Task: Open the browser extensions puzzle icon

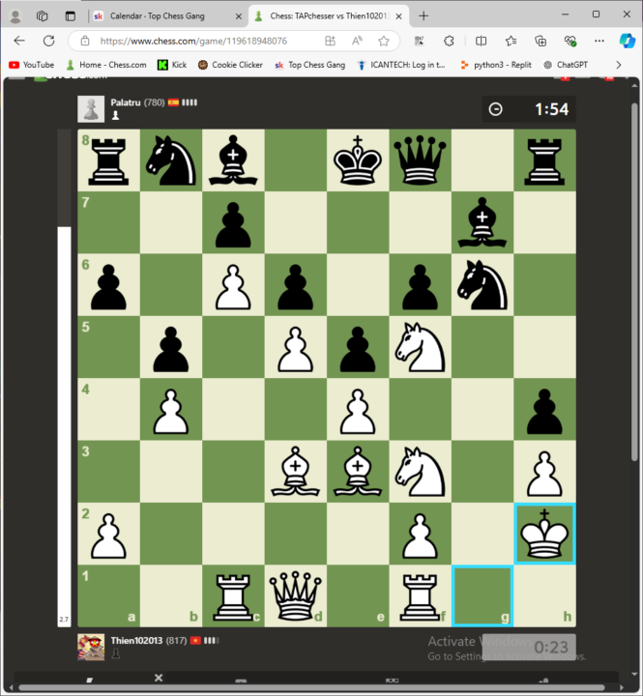Action: click(x=449, y=41)
